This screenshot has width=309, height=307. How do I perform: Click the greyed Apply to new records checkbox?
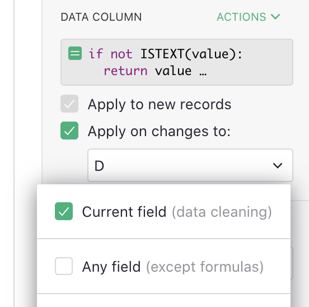click(x=69, y=104)
